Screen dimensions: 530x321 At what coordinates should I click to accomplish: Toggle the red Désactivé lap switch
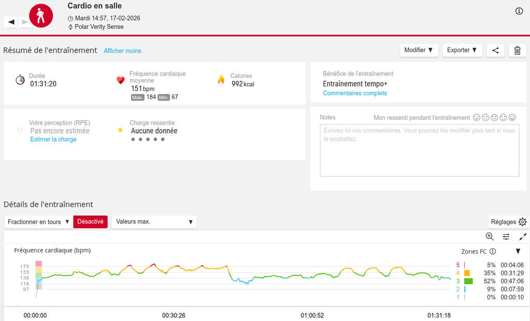[x=91, y=222]
